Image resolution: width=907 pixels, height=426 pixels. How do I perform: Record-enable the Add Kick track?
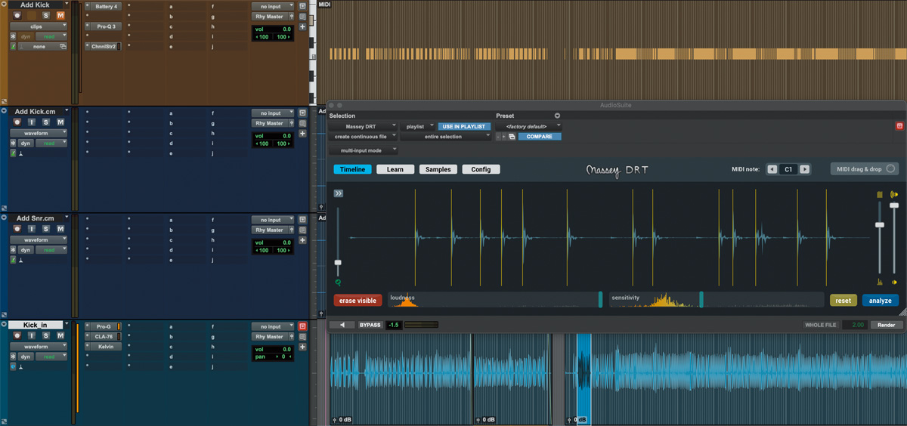17,15
